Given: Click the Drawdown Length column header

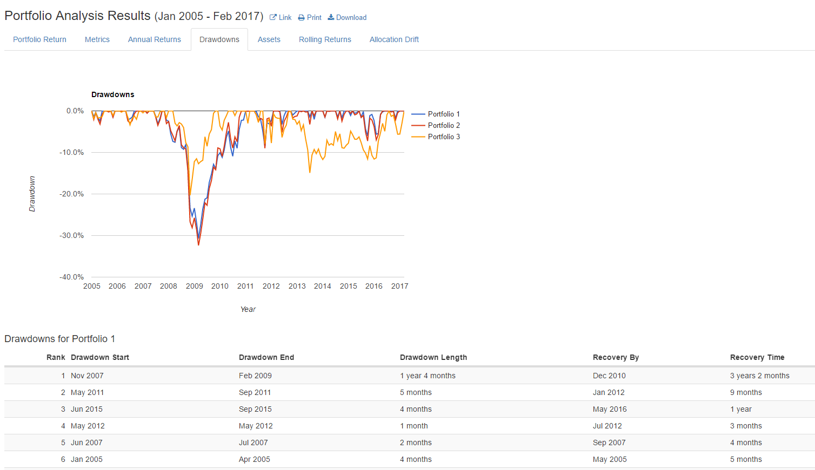Looking at the screenshot, I should [433, 357].
